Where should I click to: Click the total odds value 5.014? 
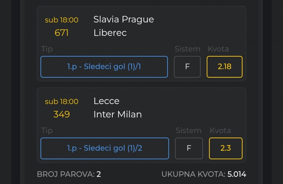[237, 174]
